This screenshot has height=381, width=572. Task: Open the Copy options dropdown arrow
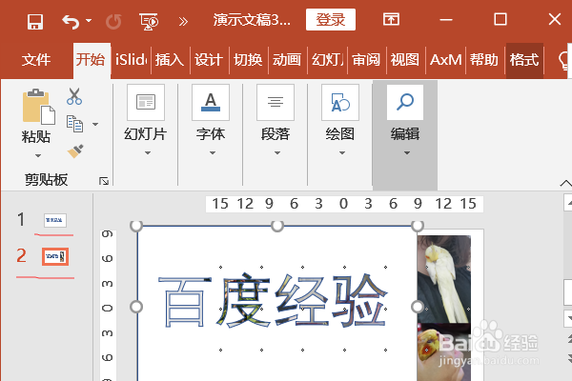(95, 124)
